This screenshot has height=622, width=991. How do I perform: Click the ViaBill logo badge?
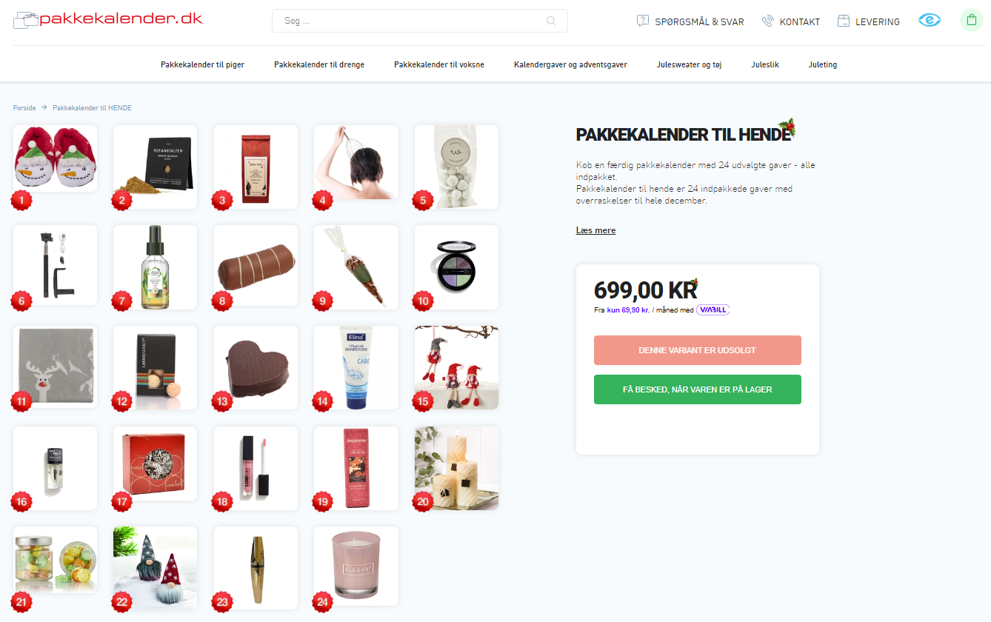coord(713,310)
